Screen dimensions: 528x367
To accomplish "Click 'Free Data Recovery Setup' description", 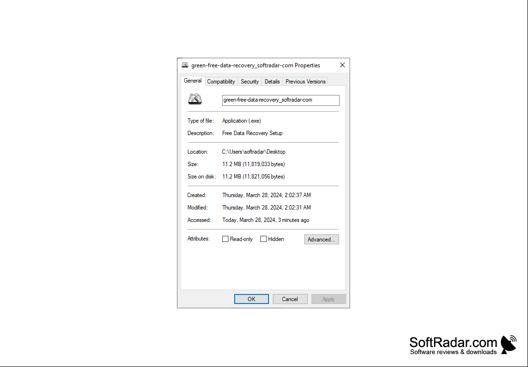I will coord(252,133).
